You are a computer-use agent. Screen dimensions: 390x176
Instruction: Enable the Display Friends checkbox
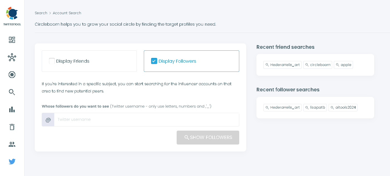click(x=52, y=61)
